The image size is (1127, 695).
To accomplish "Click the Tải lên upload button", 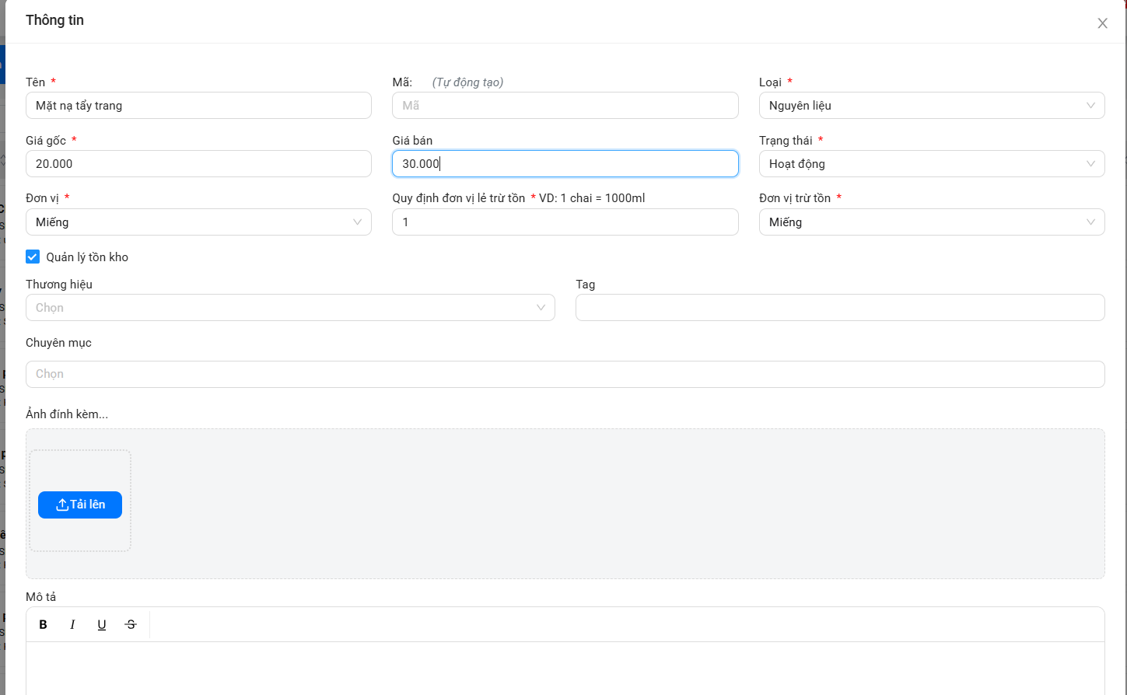I will (80, 505).
